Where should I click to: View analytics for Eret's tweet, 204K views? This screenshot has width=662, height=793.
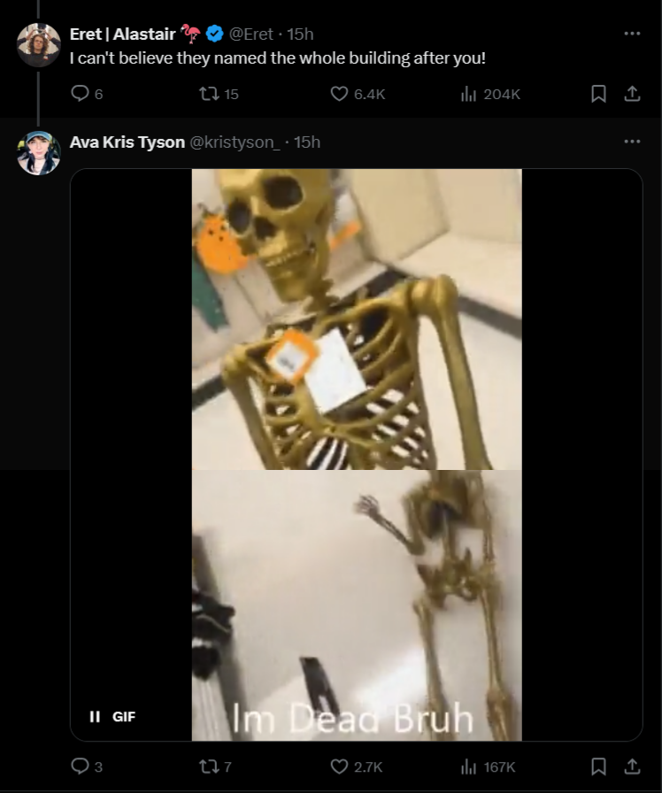pyautogui.click(x=469, y=94)
